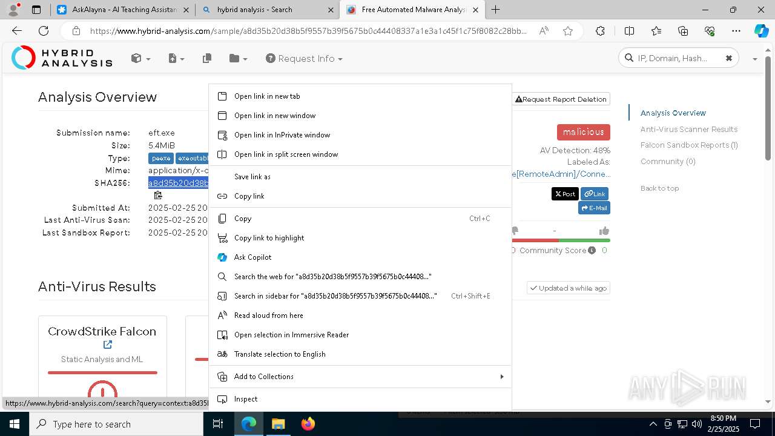
Task: Copy SHA256 with clipboard icon
Action: click(158, 195)
